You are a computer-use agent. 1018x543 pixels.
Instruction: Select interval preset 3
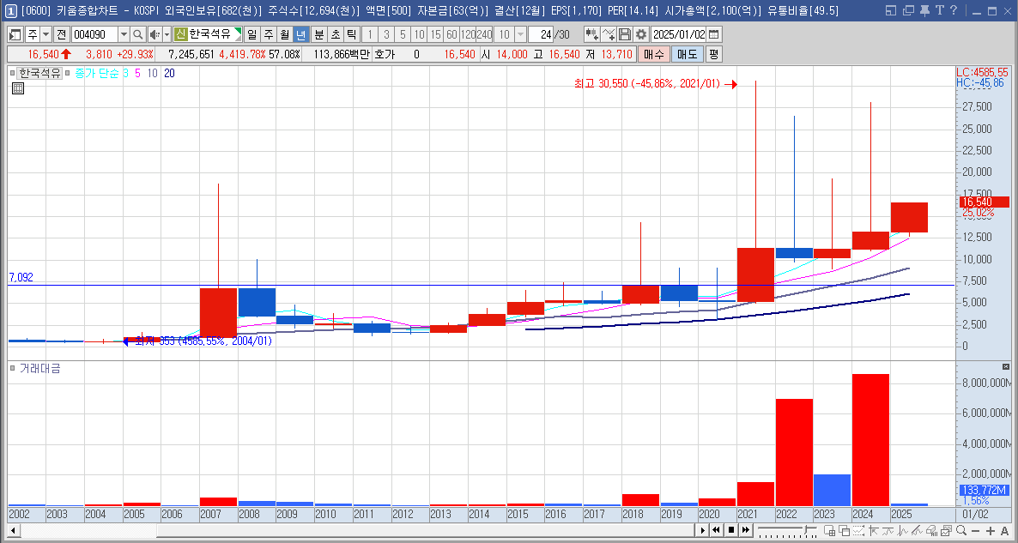tap(387, 34)
